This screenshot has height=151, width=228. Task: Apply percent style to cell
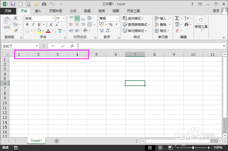pyautogui.click(x=111, y=24)
